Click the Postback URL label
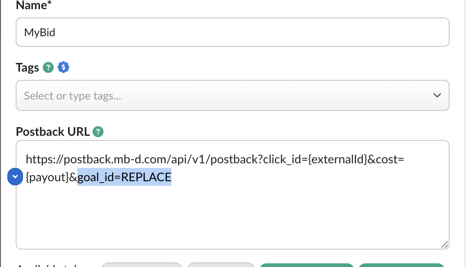The image size is (468, 267). 53,132
